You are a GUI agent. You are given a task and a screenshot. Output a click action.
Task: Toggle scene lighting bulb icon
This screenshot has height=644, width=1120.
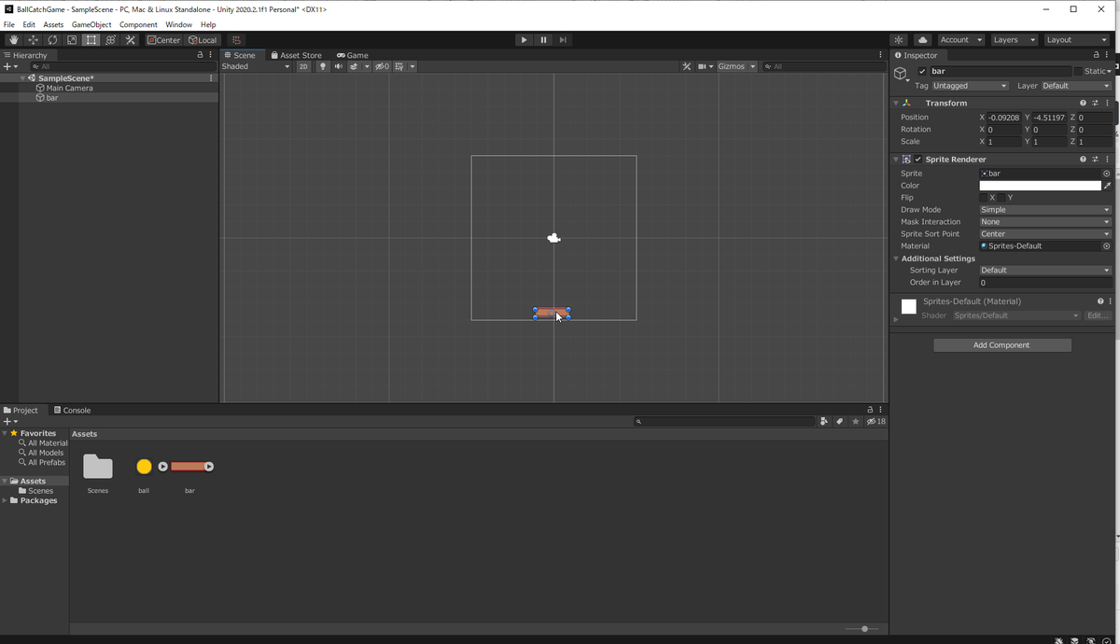point(323,66)
